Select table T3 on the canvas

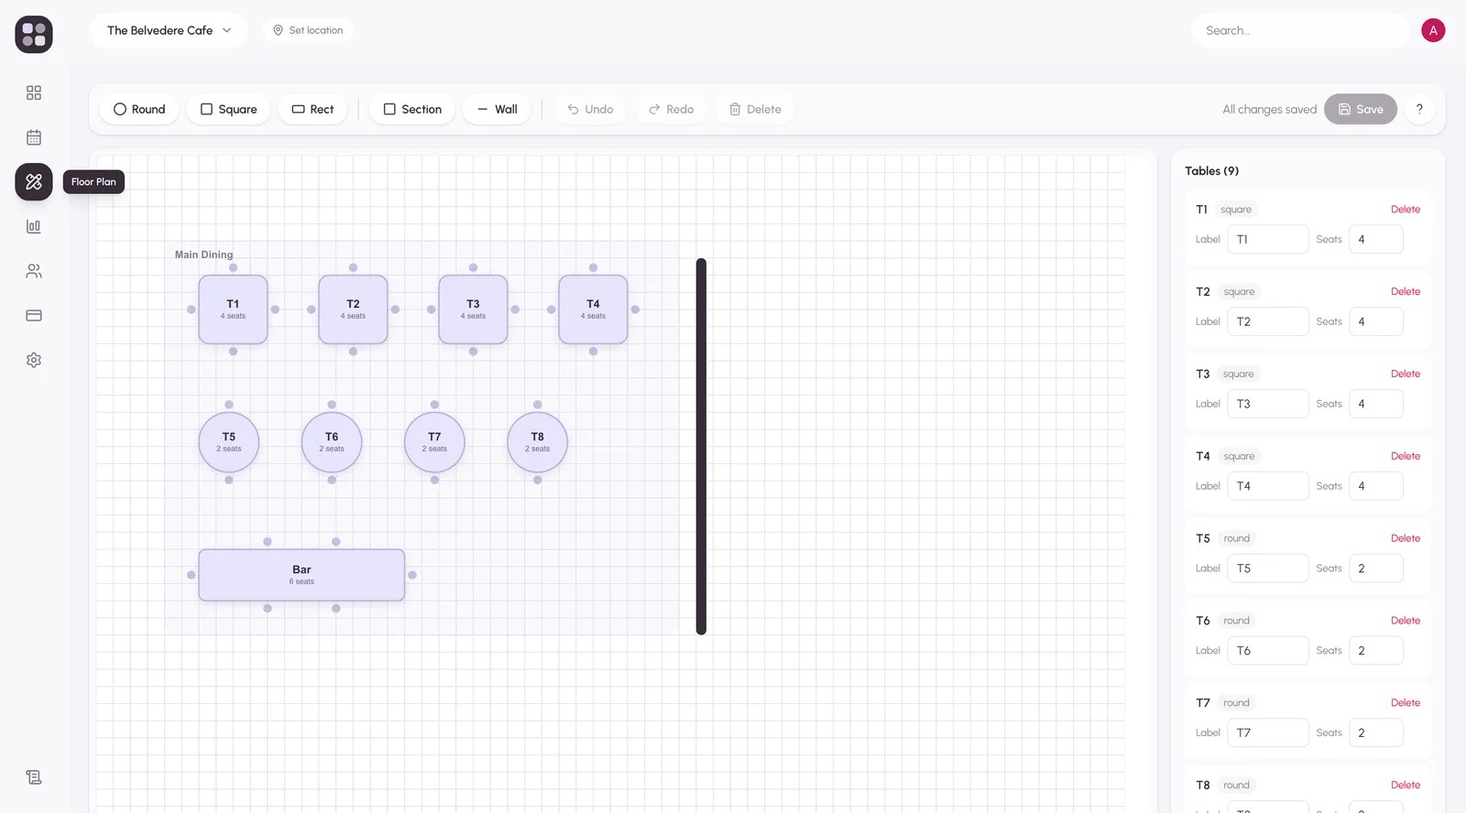coord(473,309)
